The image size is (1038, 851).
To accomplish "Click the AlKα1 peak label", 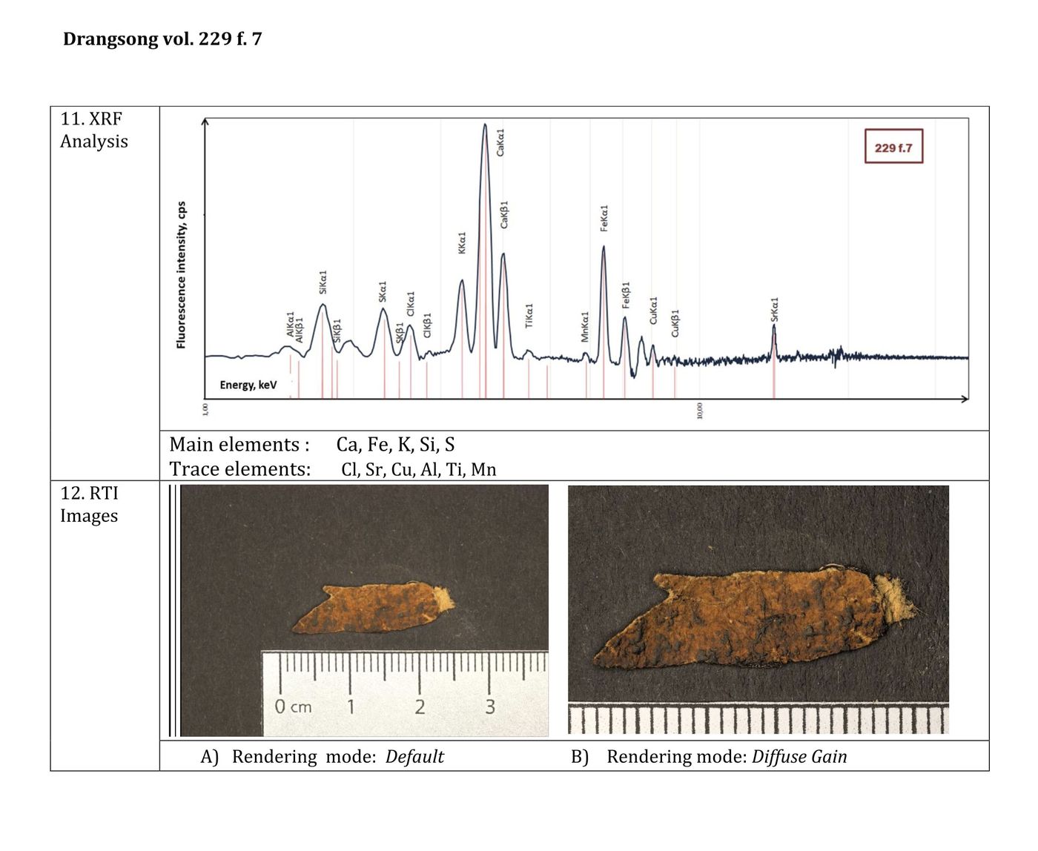I will 290,325.
